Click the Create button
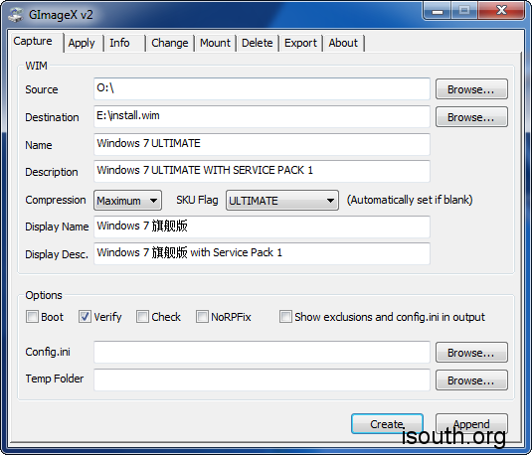This screenshot has width=532, height=455. 387,424
